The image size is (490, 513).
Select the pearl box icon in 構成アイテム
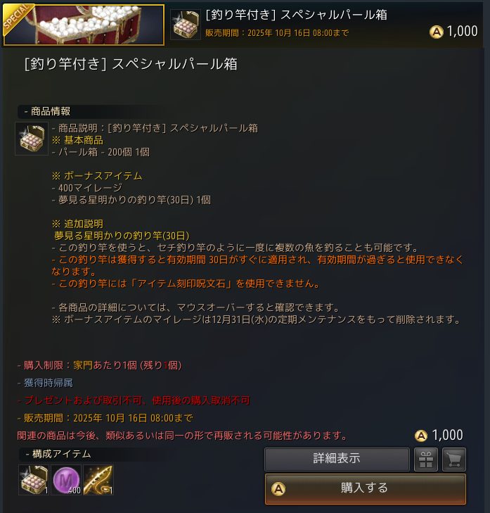[x=34, y=480]
